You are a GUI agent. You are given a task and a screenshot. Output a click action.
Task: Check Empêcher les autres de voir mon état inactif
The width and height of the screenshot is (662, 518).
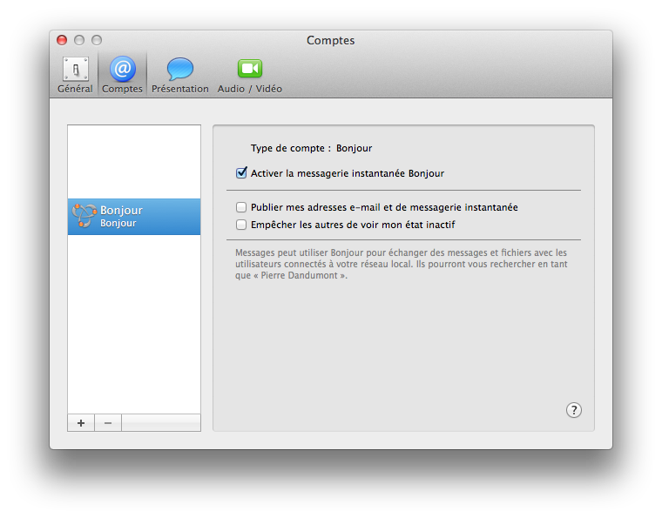pyautogui.click(x=242, y=225)
